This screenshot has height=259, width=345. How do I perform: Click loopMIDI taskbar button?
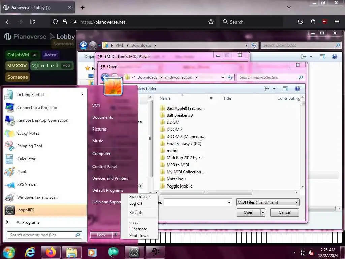(134, 252)
